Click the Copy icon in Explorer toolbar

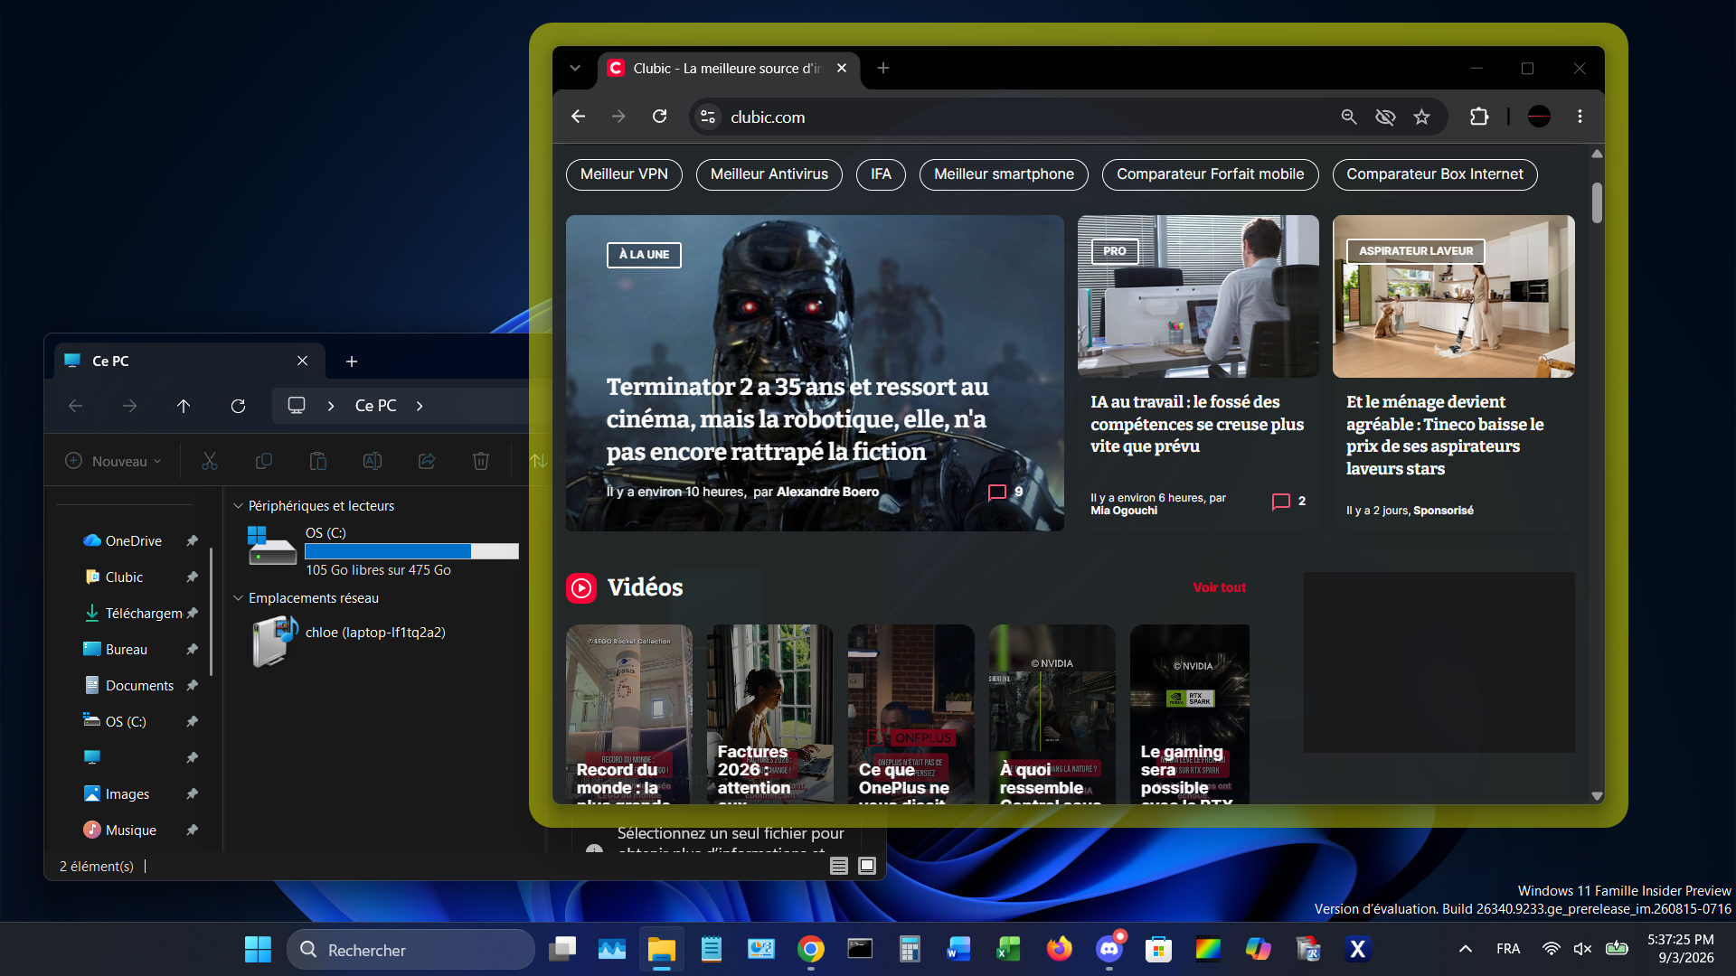264,461
